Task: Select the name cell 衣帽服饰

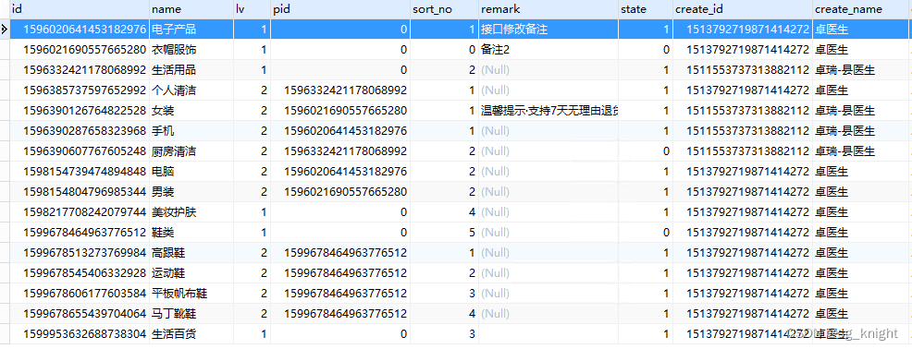Action: [191, 49]
